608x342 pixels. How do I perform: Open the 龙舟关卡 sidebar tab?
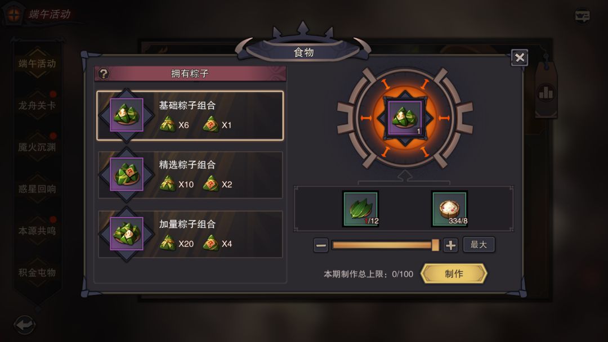37,105
